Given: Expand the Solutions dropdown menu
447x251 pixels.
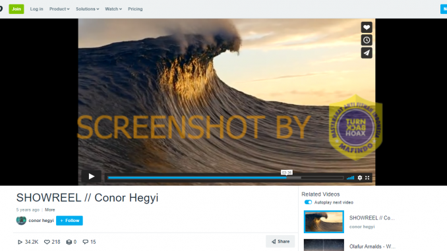Looking at the screenshot, I should point(87,9).
